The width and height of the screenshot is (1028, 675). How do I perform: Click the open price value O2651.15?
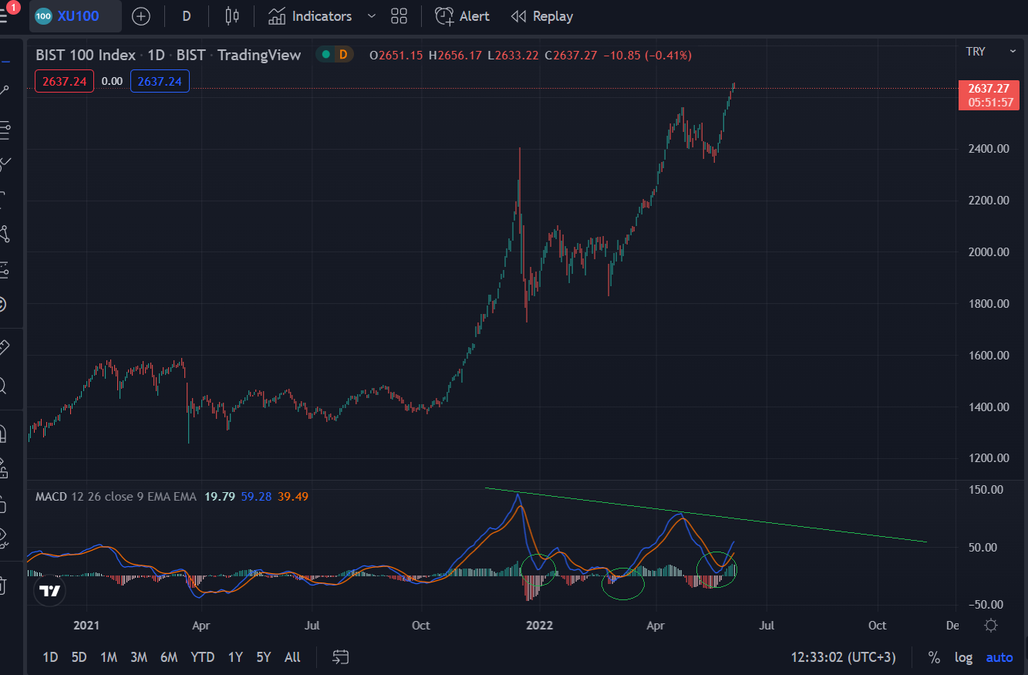coord(396,56)
